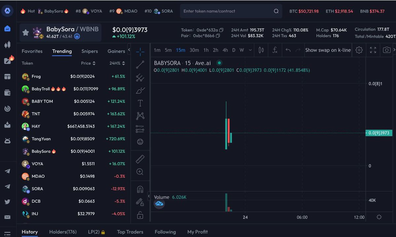Sort token list by Price
This screenshot has width=396, height=237.
click(x=88, y=63)
